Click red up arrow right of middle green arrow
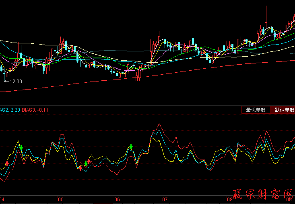The height and width of the screenshot is (204, 295). click(89, 161)
